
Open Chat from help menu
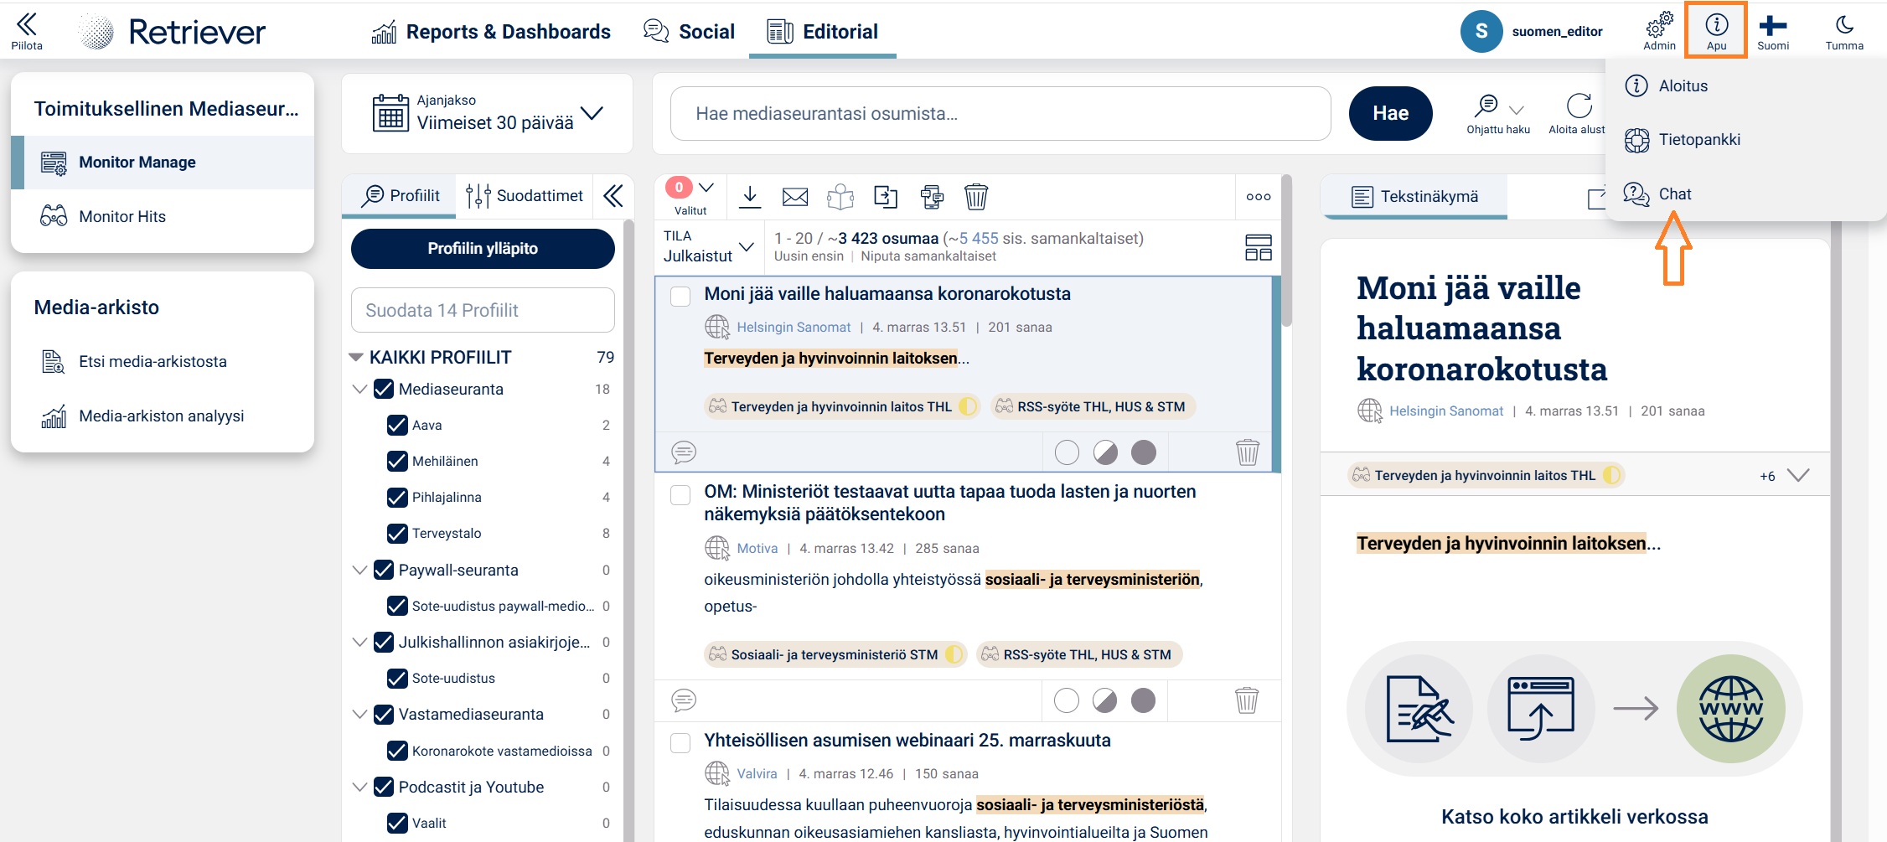1675,194
